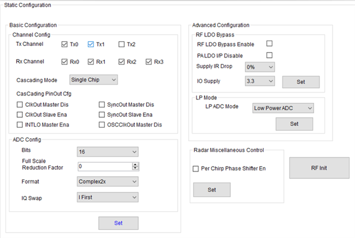Screen dimensions: 355x238
Task: Increment the Full Scale Reduction Factor
Action: [135, 164]
